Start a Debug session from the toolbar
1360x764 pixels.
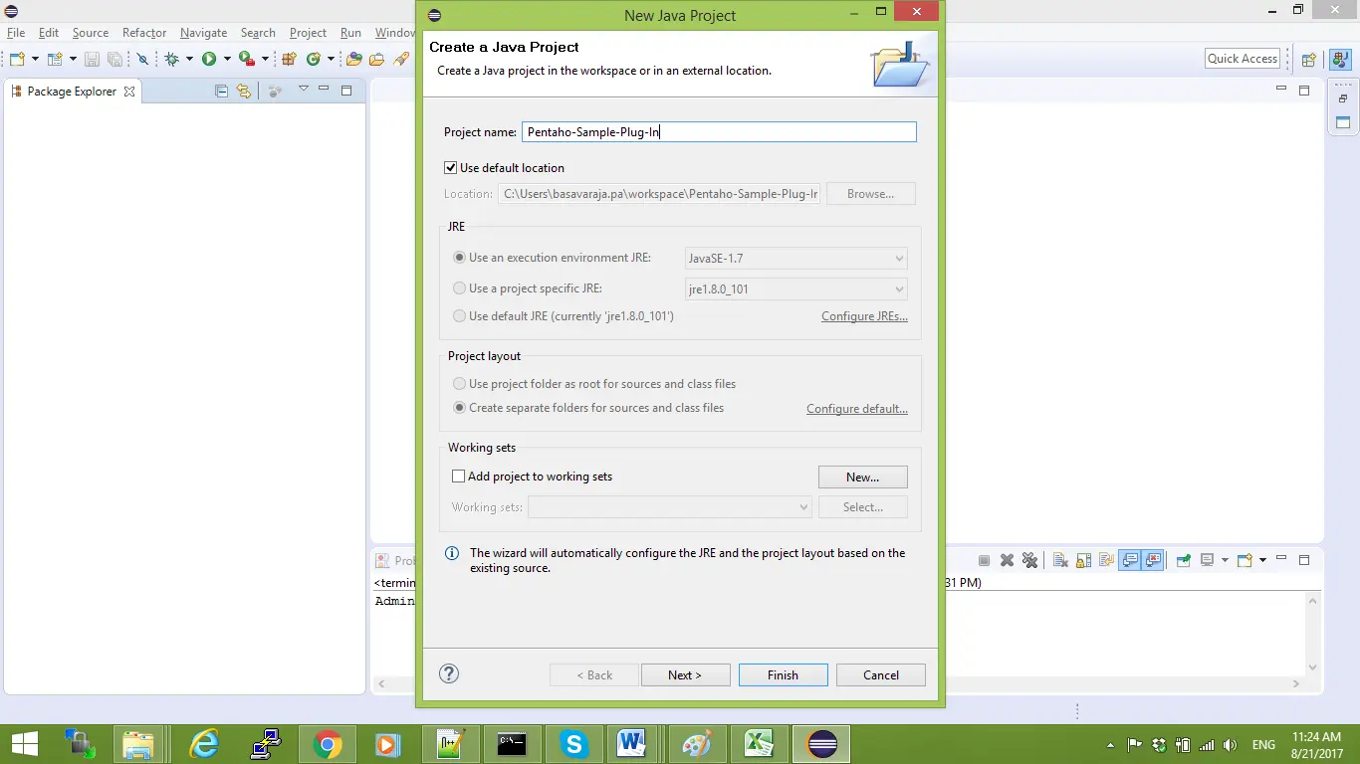point(172,58)
